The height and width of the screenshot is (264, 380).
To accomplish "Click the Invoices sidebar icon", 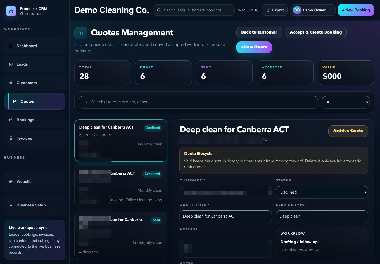I will coord(11,138).
